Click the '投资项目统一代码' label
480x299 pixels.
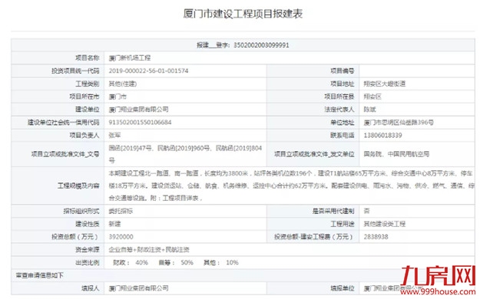(75, 71)
